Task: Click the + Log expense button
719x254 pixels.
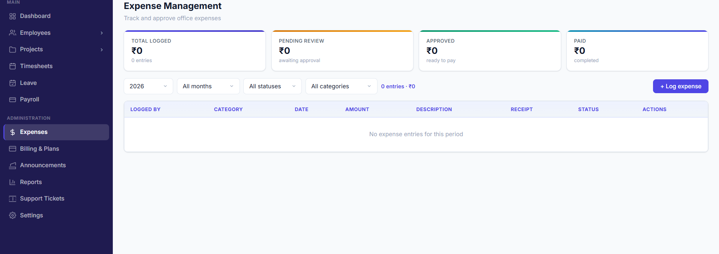Action: coord(680,86)
